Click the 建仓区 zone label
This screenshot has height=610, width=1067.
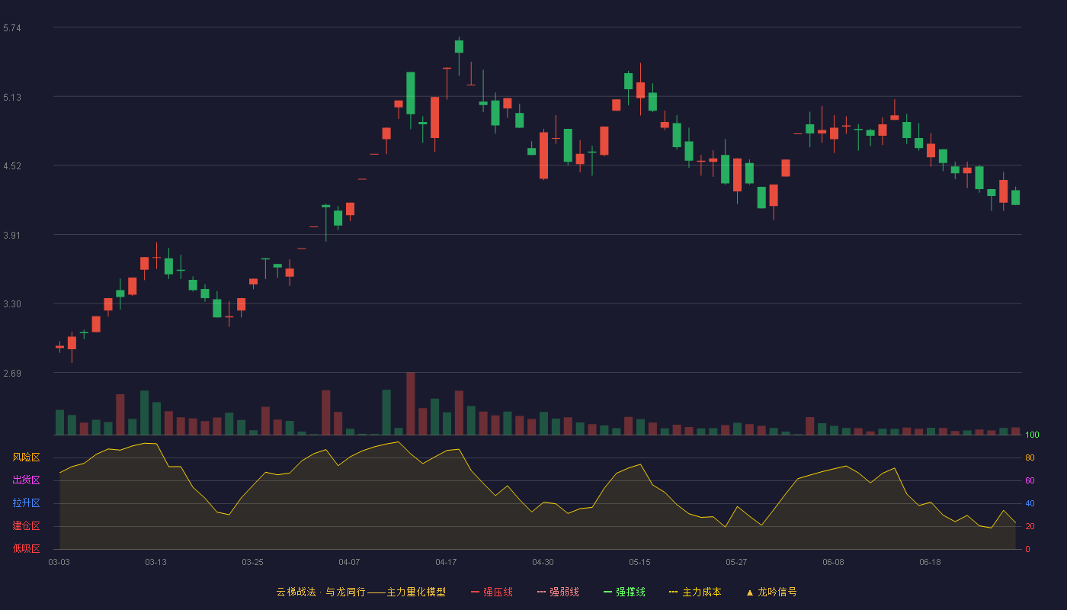click(27, 526)
